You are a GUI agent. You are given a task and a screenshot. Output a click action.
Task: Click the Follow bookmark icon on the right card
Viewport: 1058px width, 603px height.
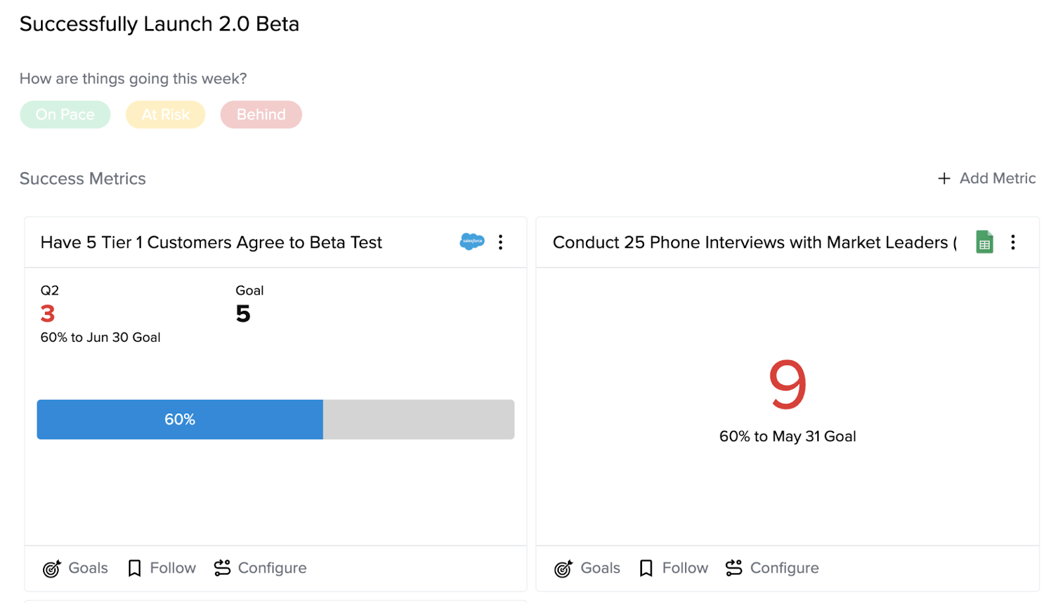(x=646, y=569)
